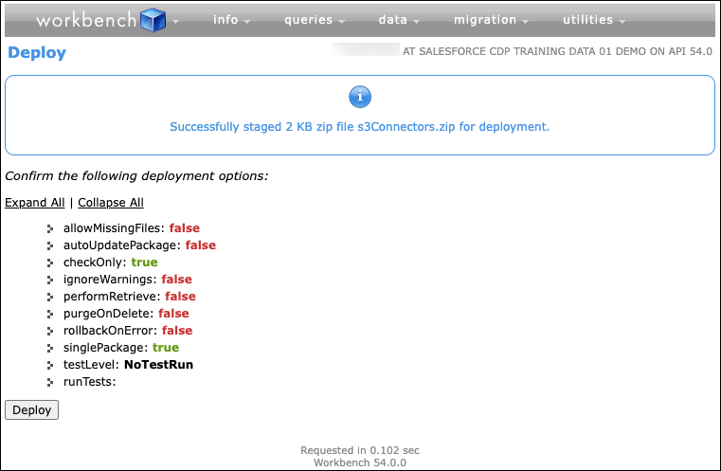721x471 pixels.
Task: Click the performRetrieve label
Action: point(112,297)
